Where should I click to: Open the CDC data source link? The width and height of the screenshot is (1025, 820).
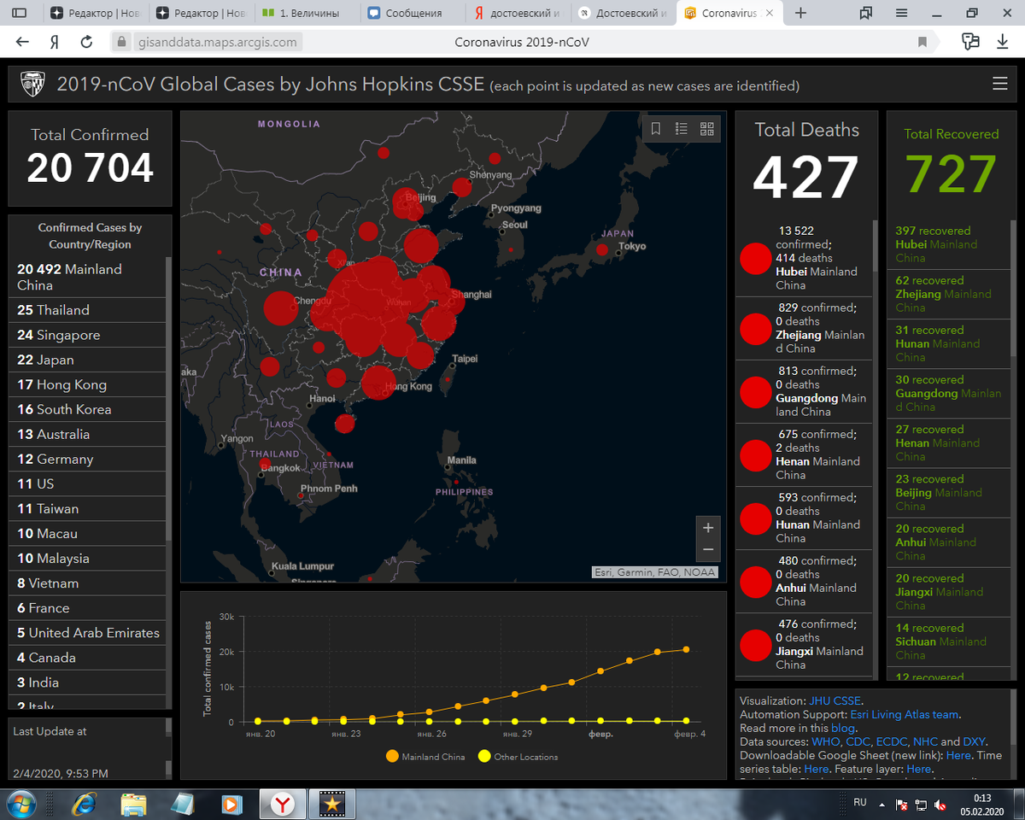coord(858,742)
